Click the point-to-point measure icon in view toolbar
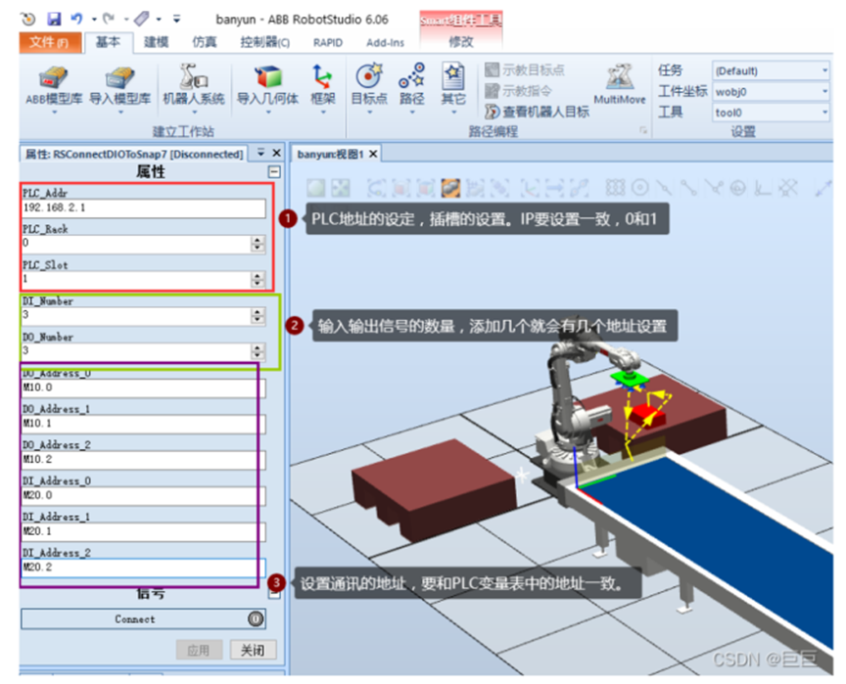The height and width of the screenshot is (684, 846). 822,188
